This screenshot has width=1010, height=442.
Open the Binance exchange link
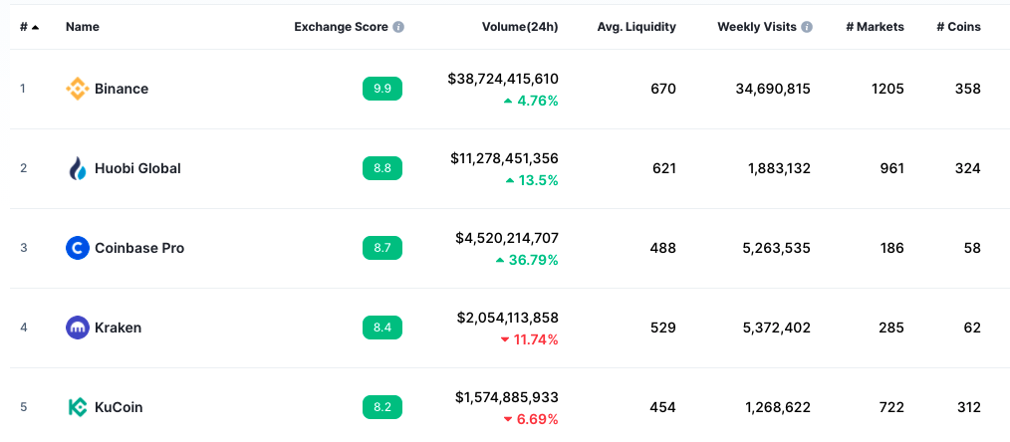[x=121, y=89]
